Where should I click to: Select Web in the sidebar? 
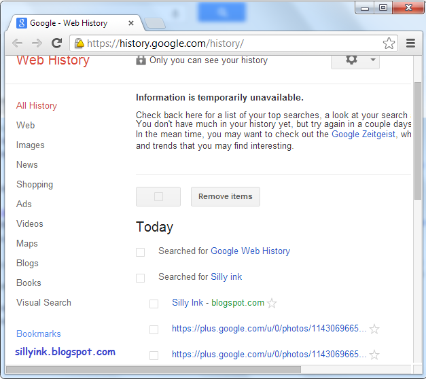[x=26, y=125]
